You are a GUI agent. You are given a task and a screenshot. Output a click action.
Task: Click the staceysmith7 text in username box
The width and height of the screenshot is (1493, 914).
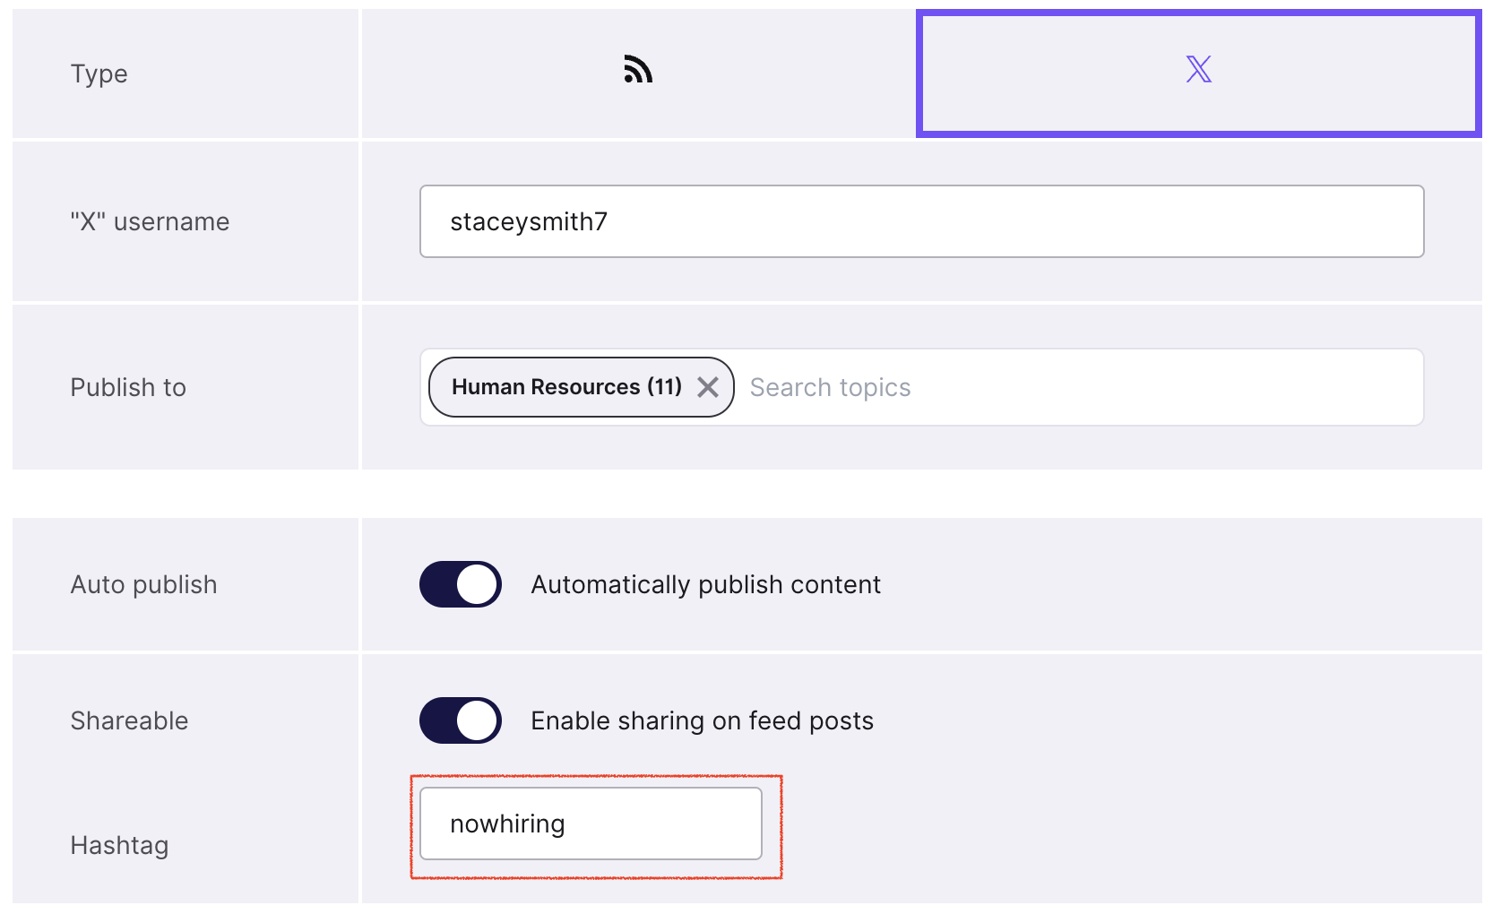coord(529,221)
